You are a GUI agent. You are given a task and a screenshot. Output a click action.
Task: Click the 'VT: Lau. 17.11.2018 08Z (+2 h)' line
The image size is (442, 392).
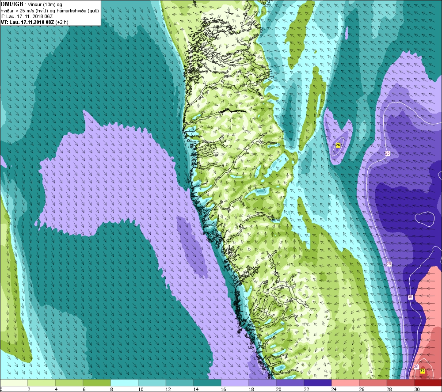pos(34,22)
